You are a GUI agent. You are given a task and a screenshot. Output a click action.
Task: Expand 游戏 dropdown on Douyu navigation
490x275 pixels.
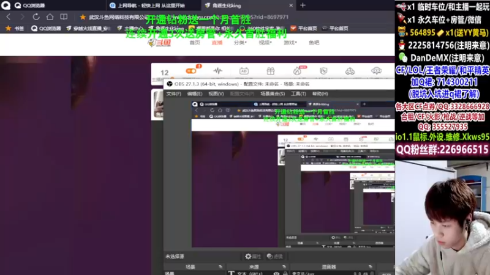290,43
